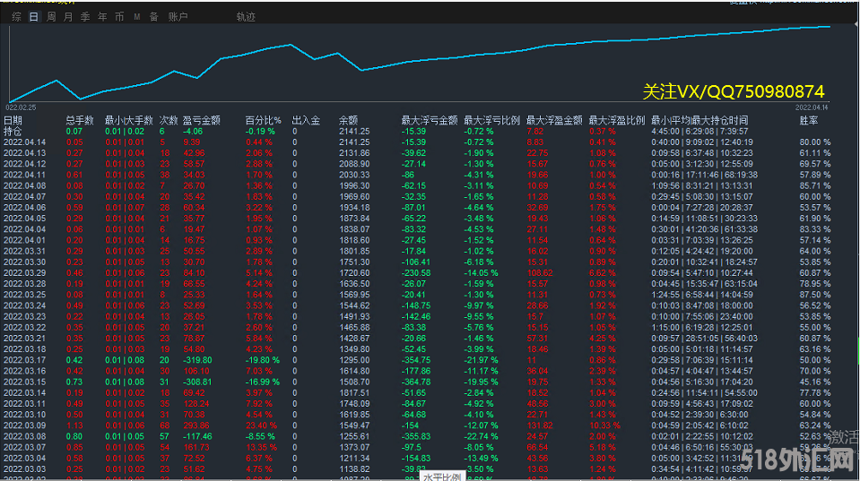Image resolution: width=860 pixels, height=481 pixels.
Task: Select the 2022.04.14 date row
Action: [x=24, y=142]
